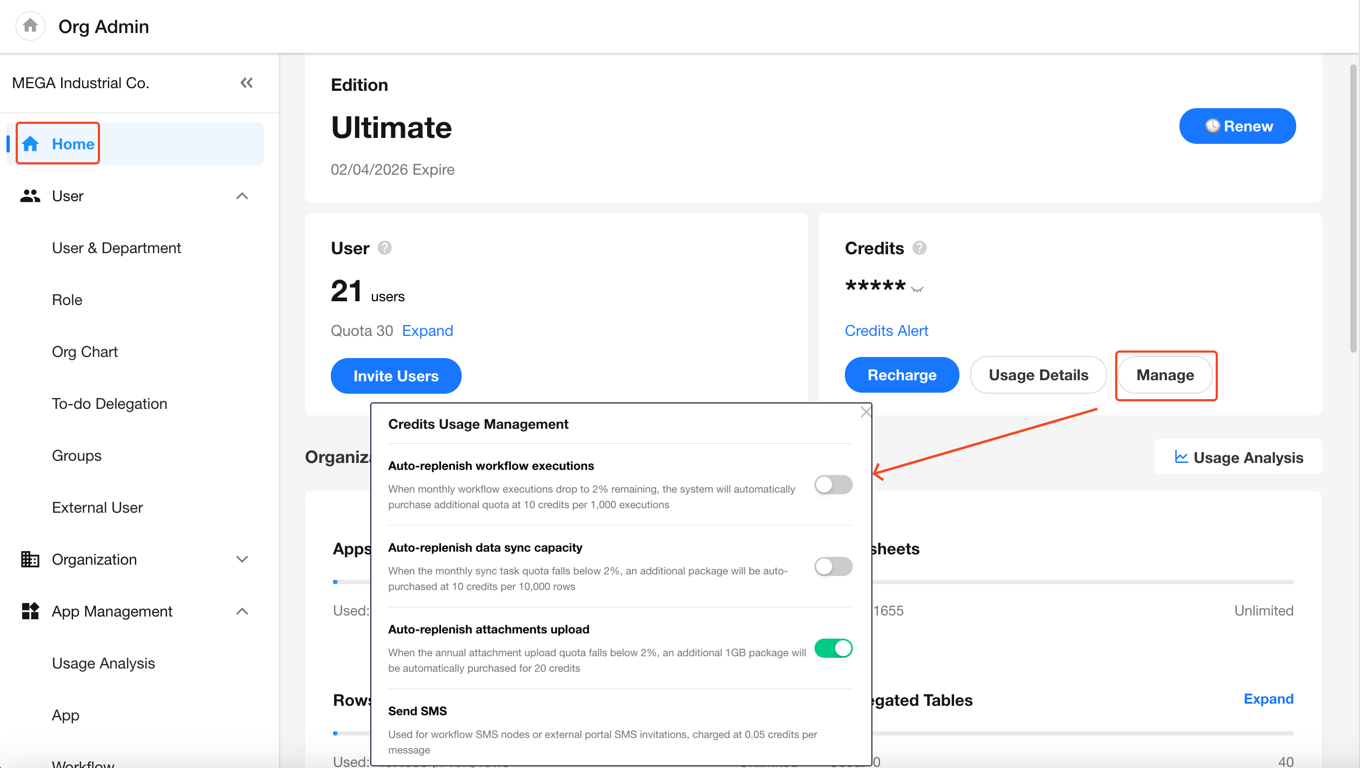
Task: Click the App Management icon in sidebar
Action: click(x=30, y=611)
